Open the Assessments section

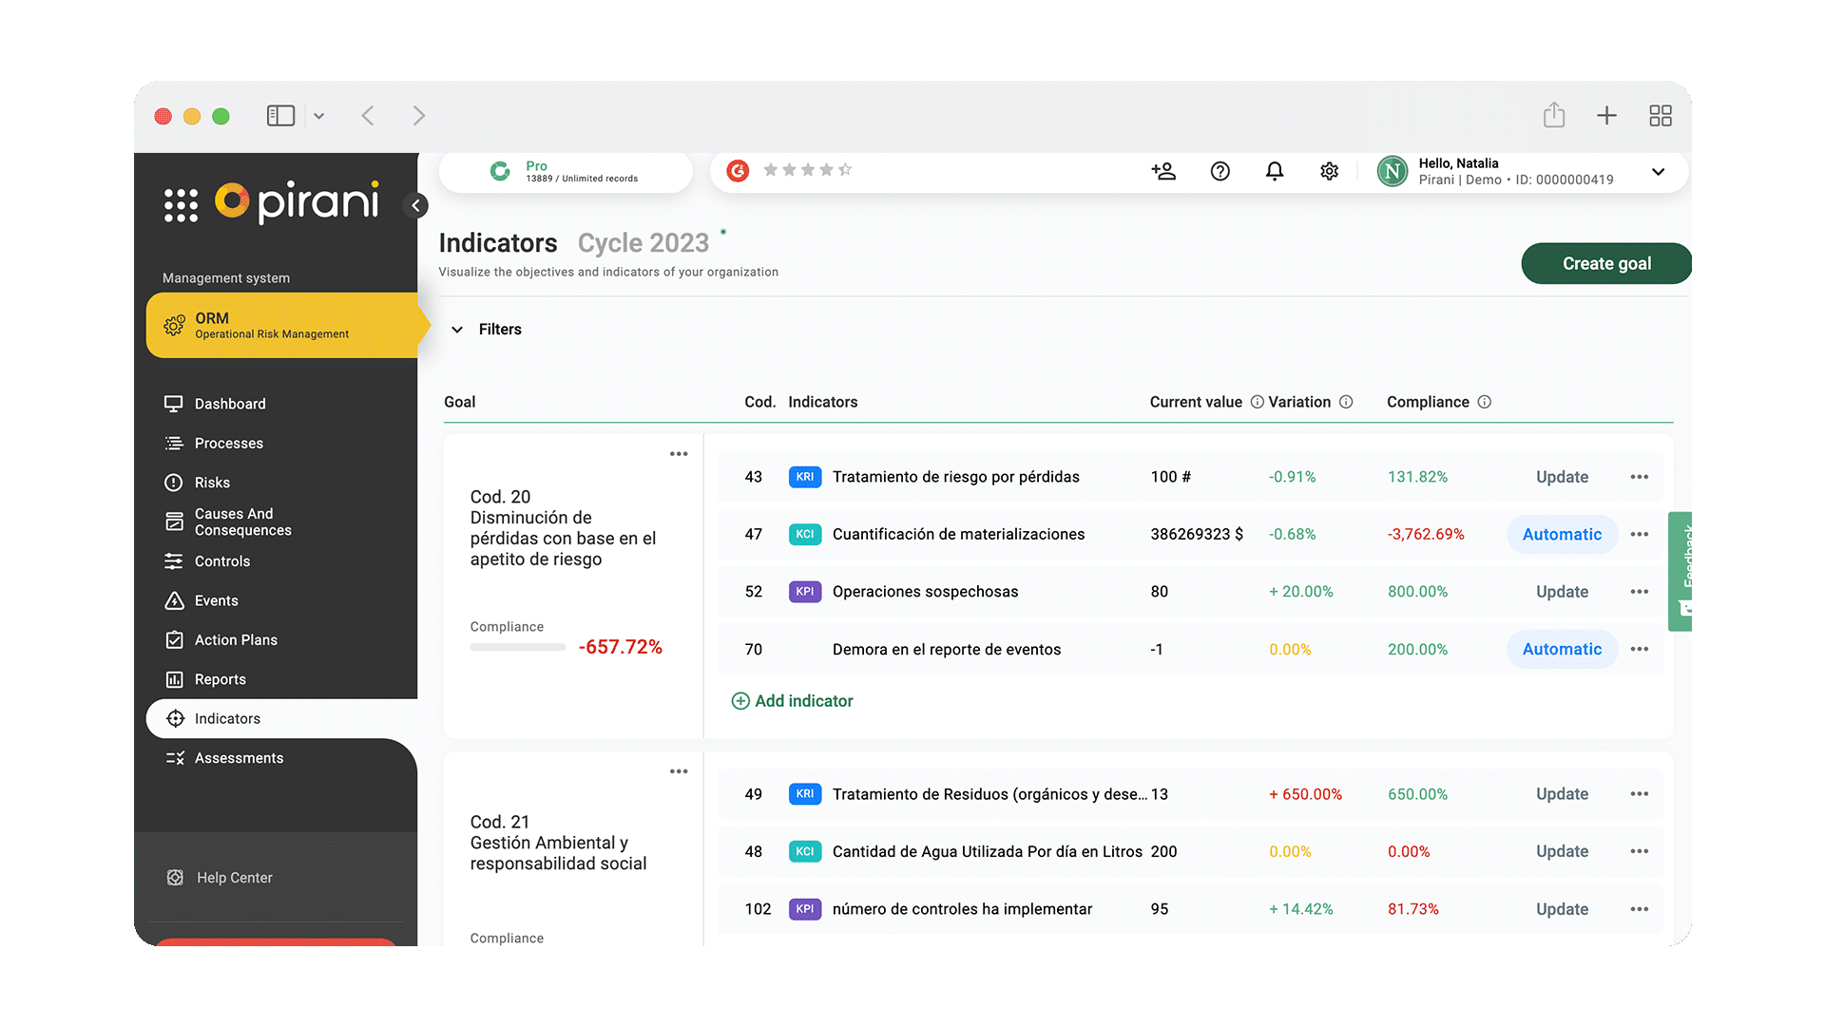point(239,757)
